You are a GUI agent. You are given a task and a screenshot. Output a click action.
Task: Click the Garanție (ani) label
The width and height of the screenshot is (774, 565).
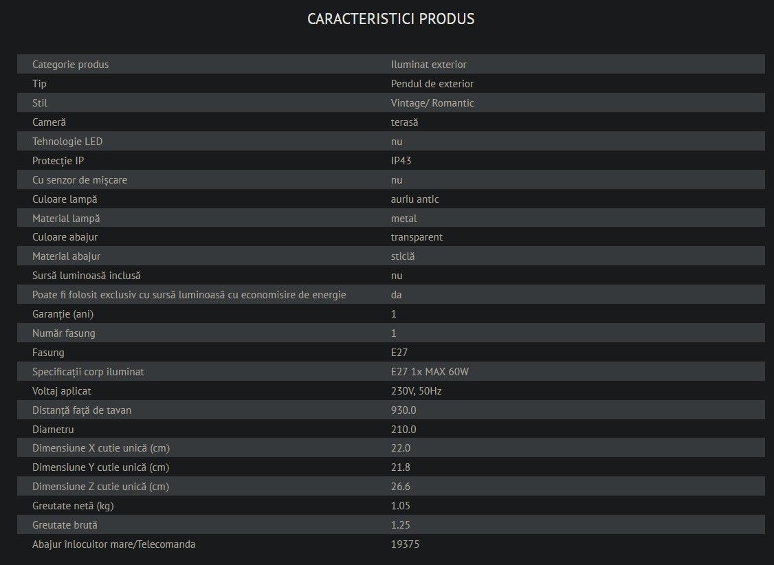(x=63, y=314)
